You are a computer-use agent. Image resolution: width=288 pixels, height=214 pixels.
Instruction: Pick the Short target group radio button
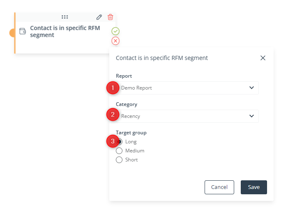click(x=119, y=160)
